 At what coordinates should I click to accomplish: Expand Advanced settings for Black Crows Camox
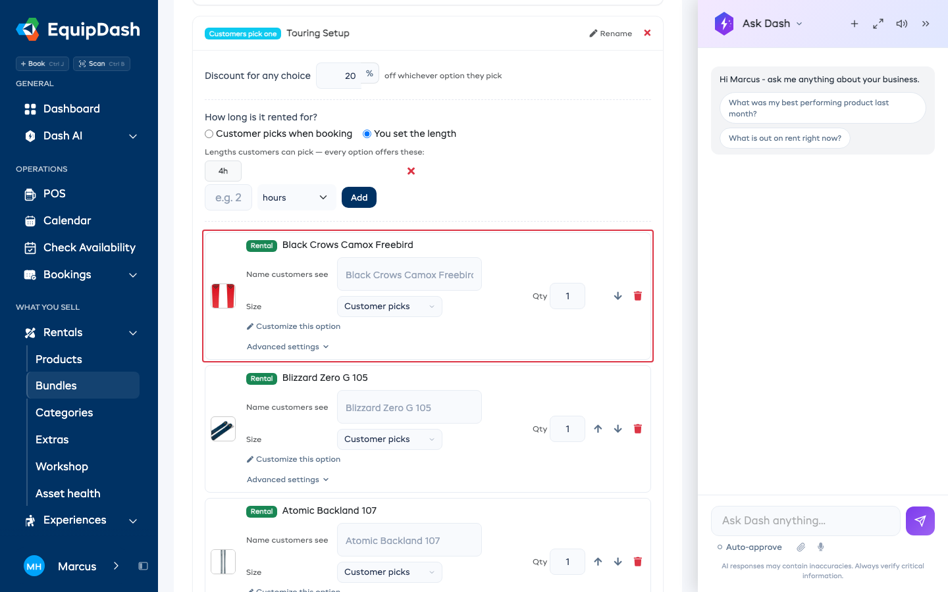click(288, 347)
